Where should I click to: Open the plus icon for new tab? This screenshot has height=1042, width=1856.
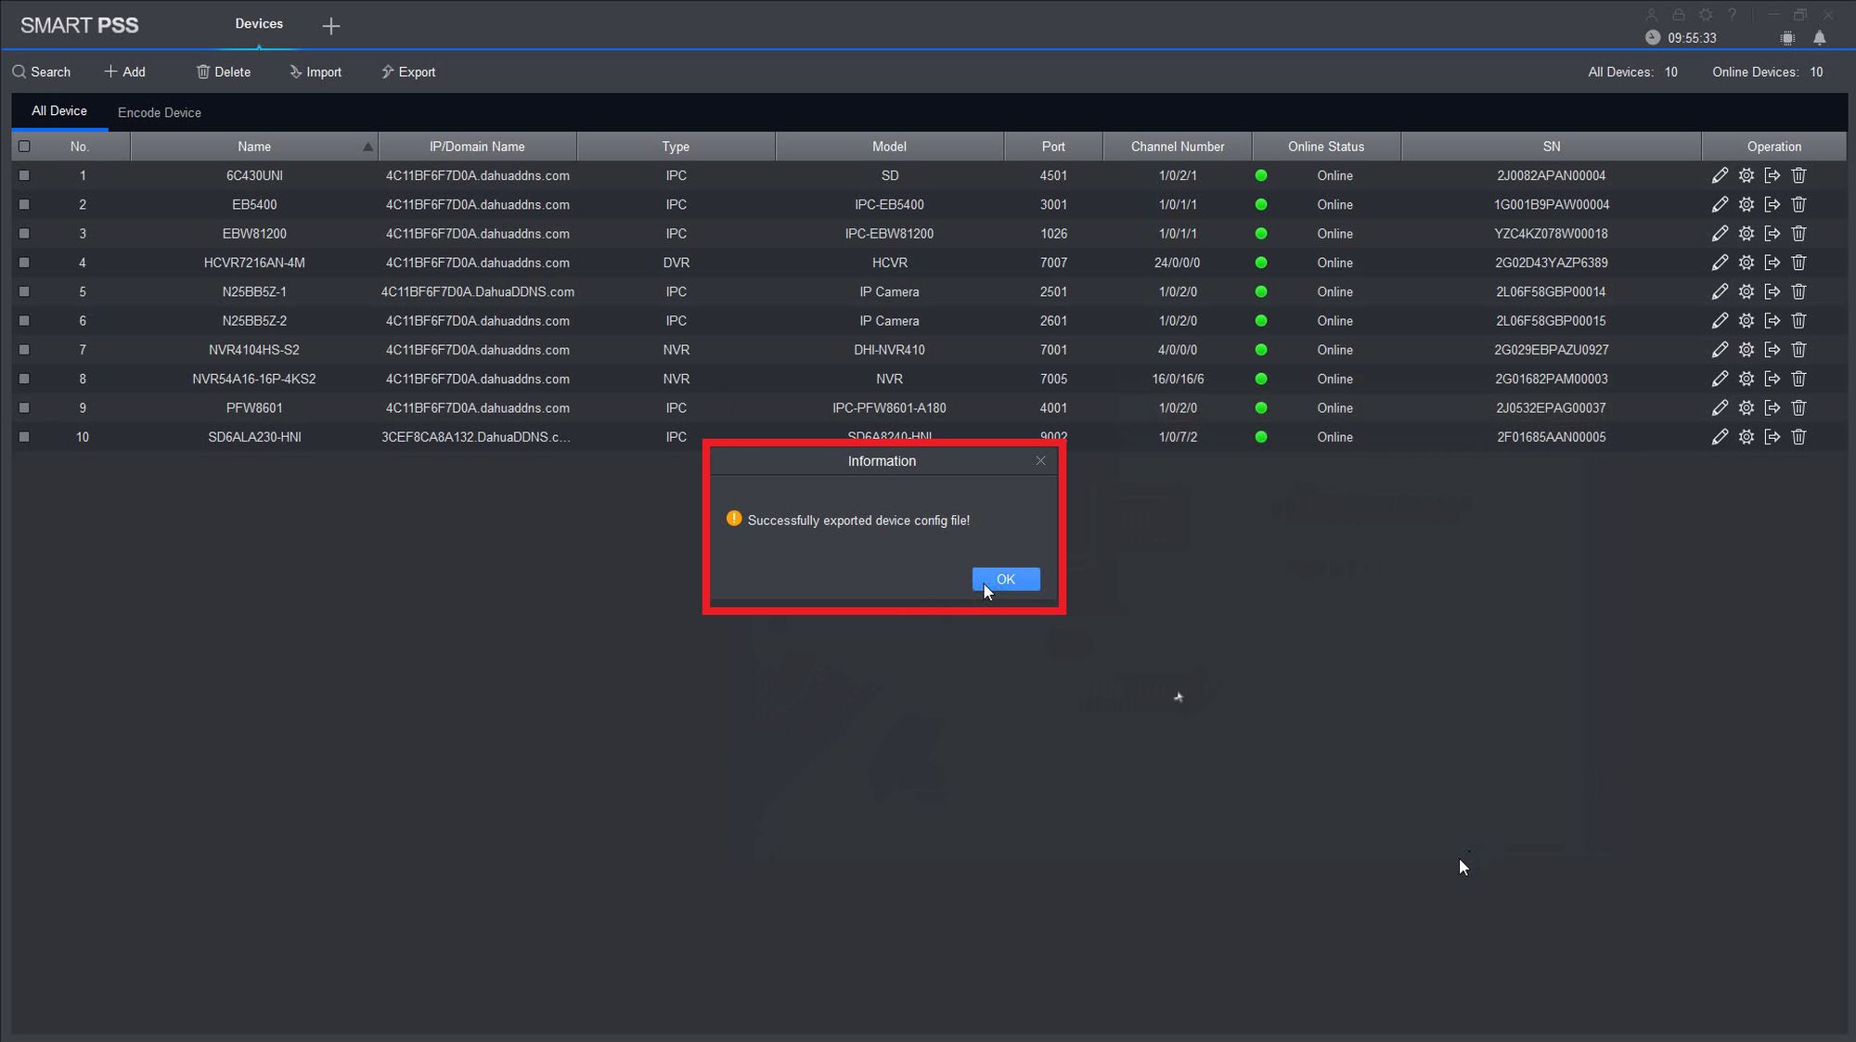330,26
